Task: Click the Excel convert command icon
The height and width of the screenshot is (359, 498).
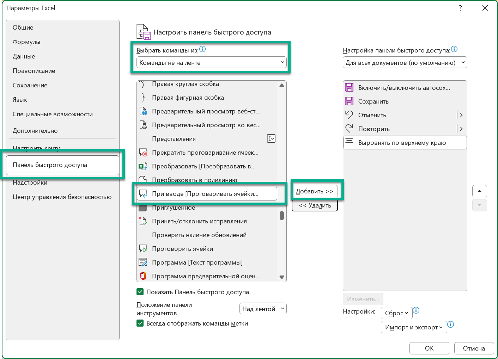Action: [143, 166]
